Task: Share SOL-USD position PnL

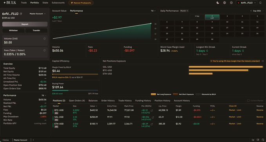Action: tap(153, 117)
